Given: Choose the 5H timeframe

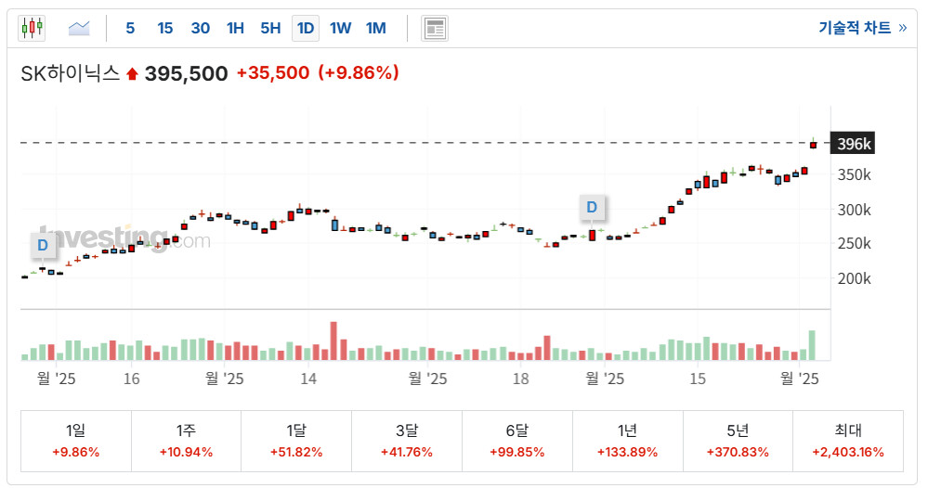Looking at the screenshot, I should [x=270, y=28].
